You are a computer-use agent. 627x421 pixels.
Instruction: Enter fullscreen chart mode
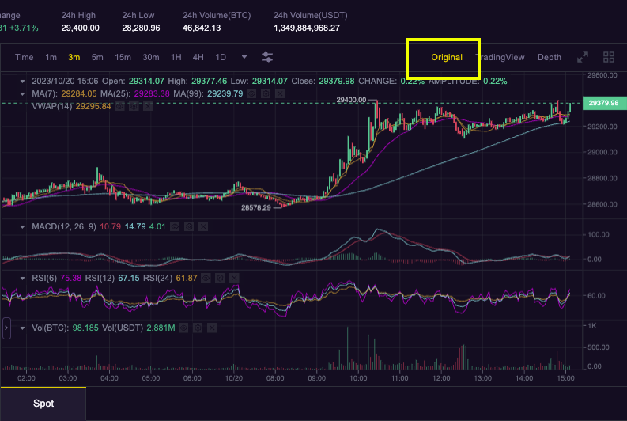point(583,57)
